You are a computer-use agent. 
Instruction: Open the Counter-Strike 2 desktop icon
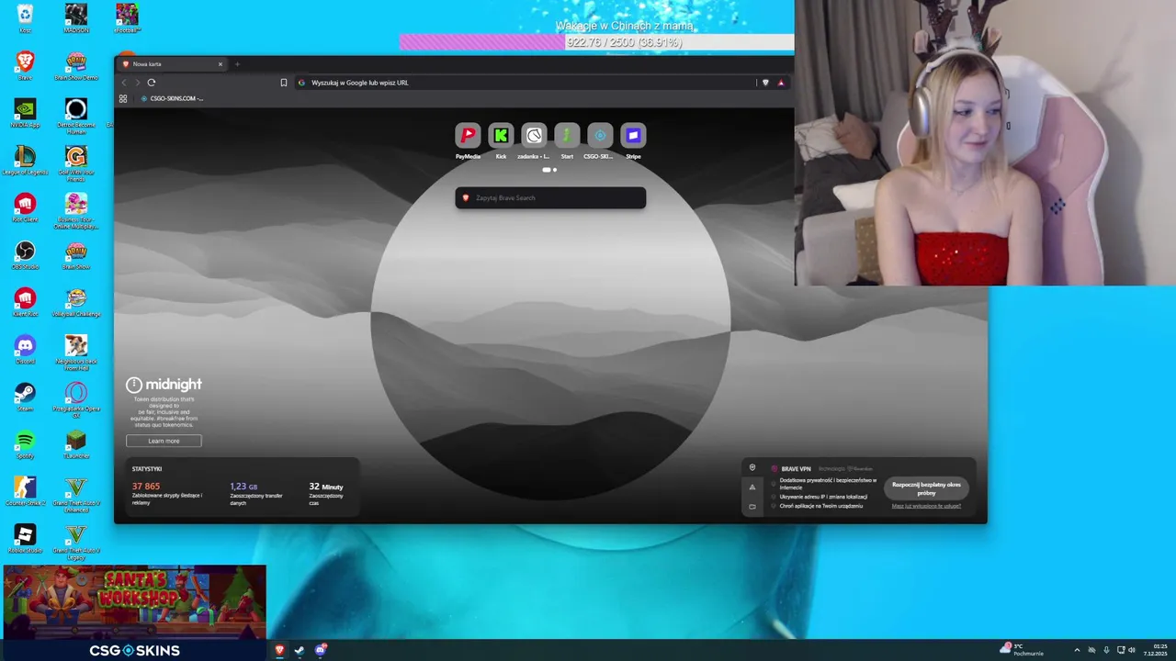[25, 491]
